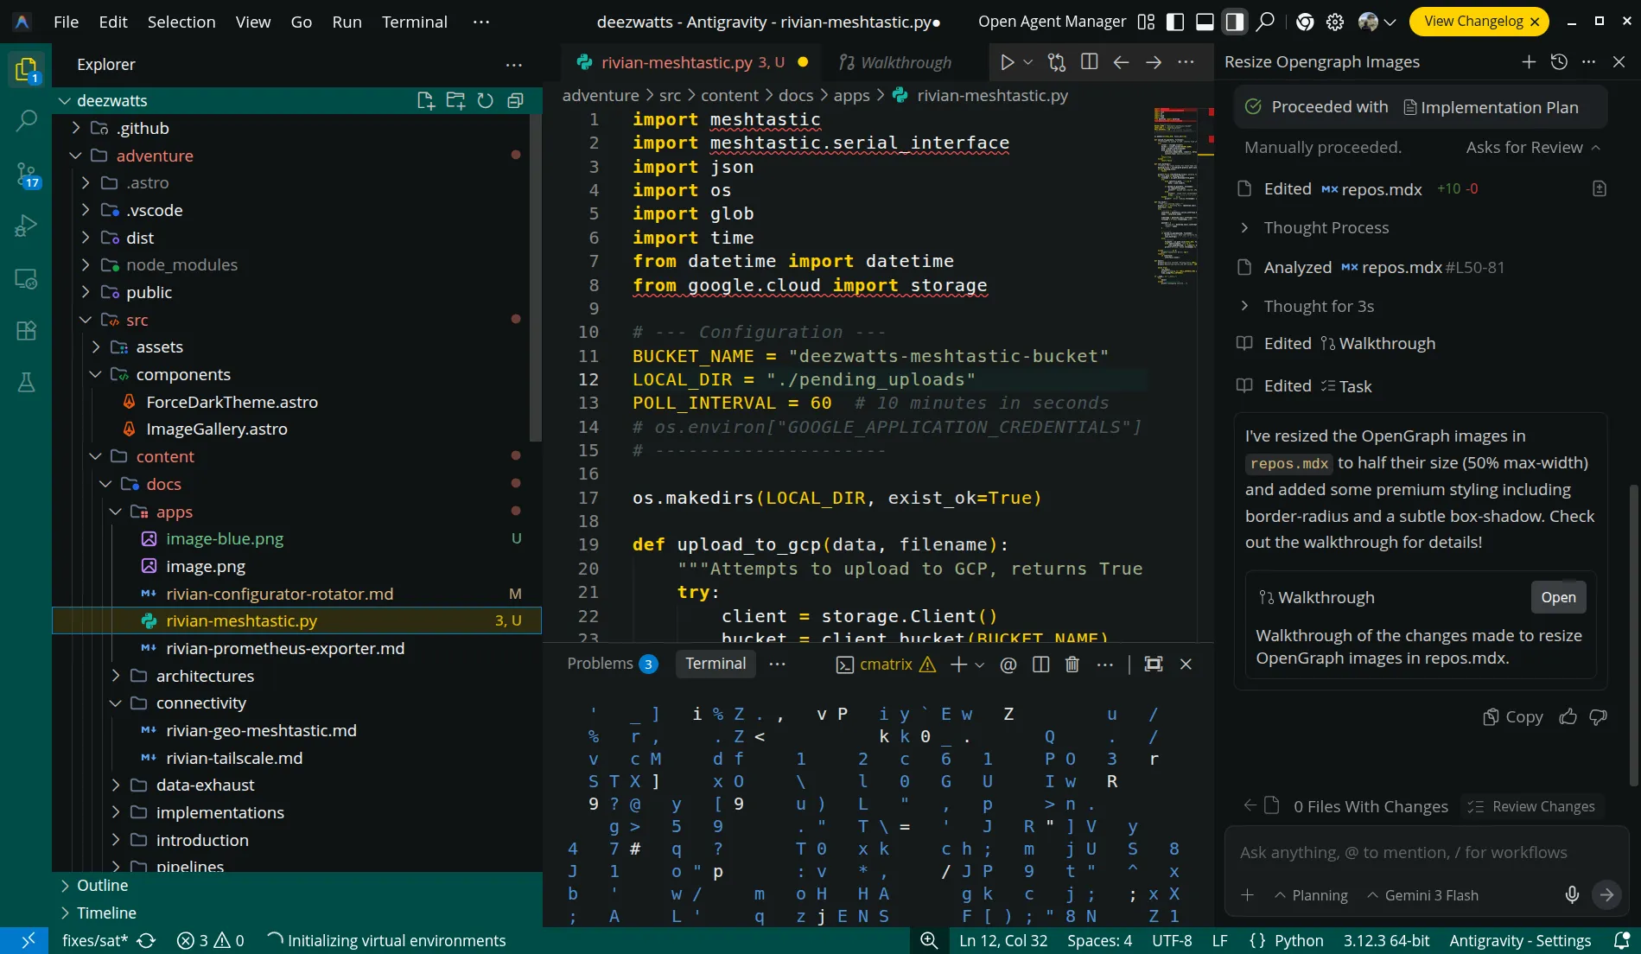Click the microphone voice input icon
1641x954 pixels.
1572,894
